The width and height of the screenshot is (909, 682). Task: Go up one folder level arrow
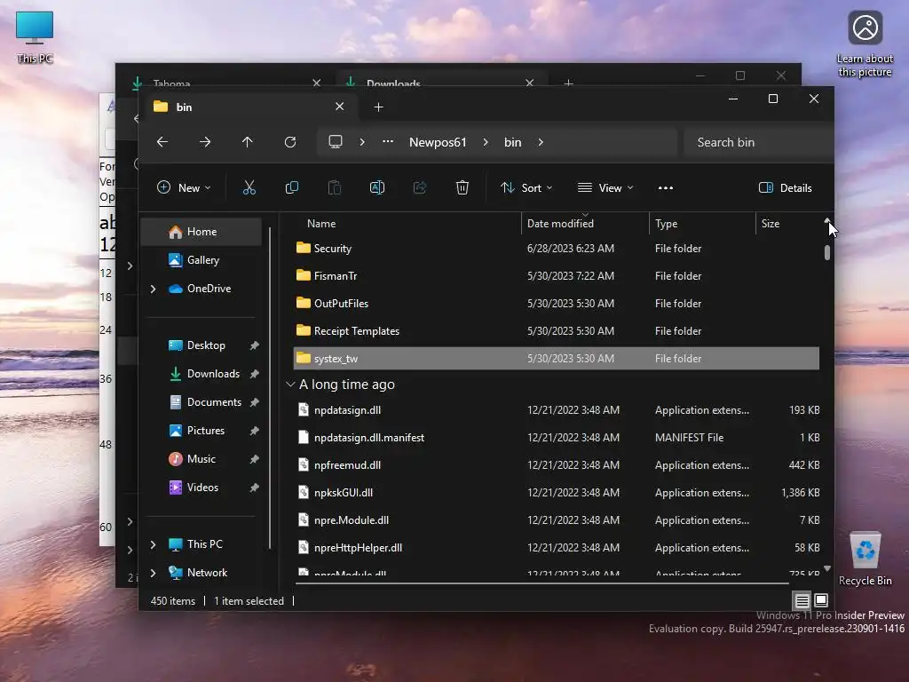coord(248,142)
